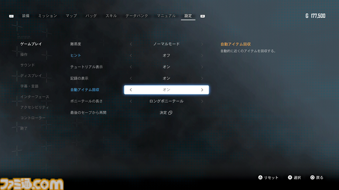
Task: Click right arrow for チュートリアル表示
Action: click(202, 67)
